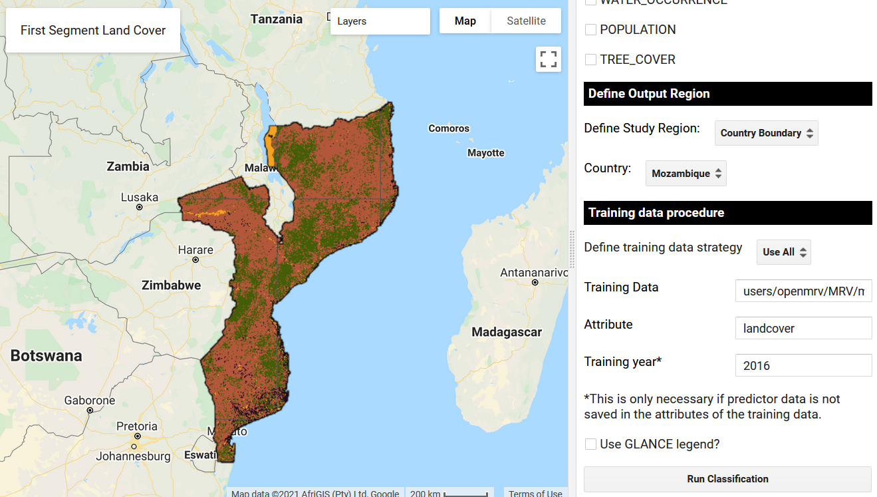Click the Lusaka city marker
The image size is (877, 497).
click(x=140, y=208)
